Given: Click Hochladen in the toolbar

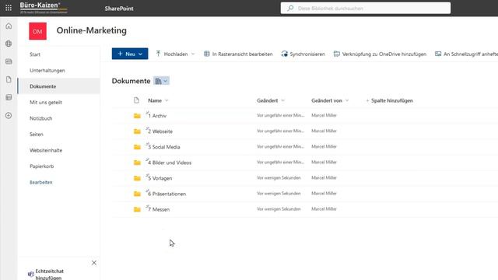Looking at the screenshot, I should point(172,54).
